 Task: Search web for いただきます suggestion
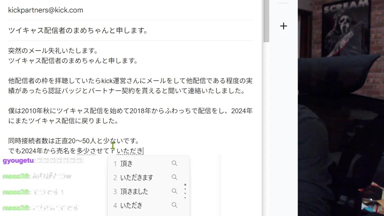174,177
